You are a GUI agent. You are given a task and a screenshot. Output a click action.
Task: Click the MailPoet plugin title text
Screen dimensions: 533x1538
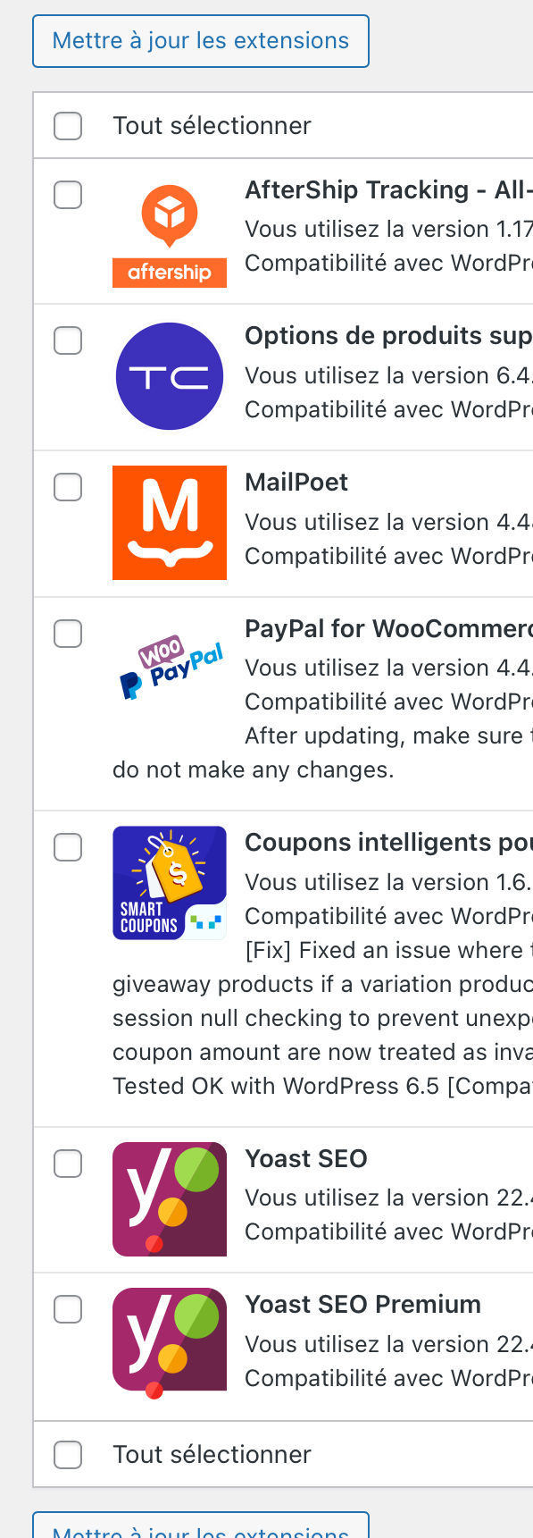[x=296, y=483]
